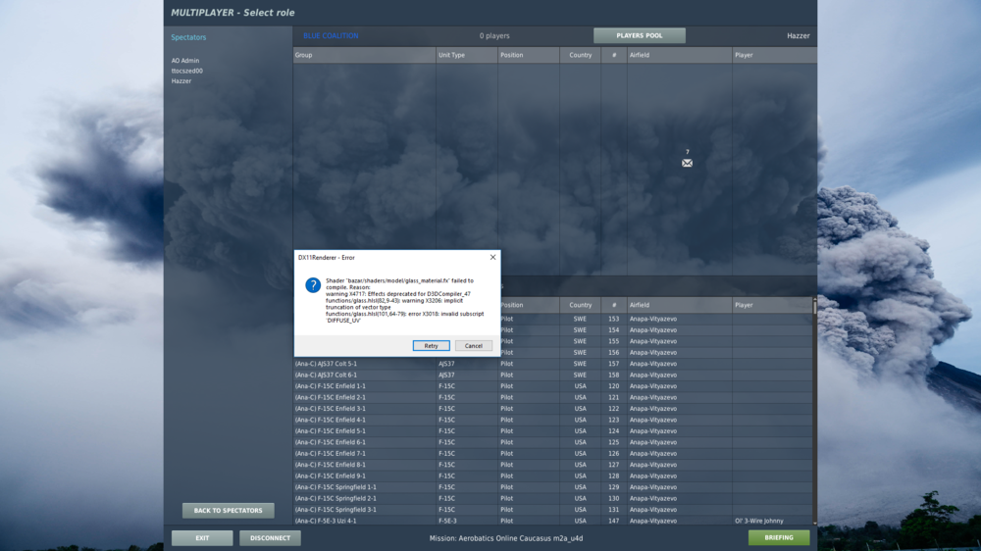
Task: Click player name Ol' 3-Wire Johnny
Action: (759, 521)
